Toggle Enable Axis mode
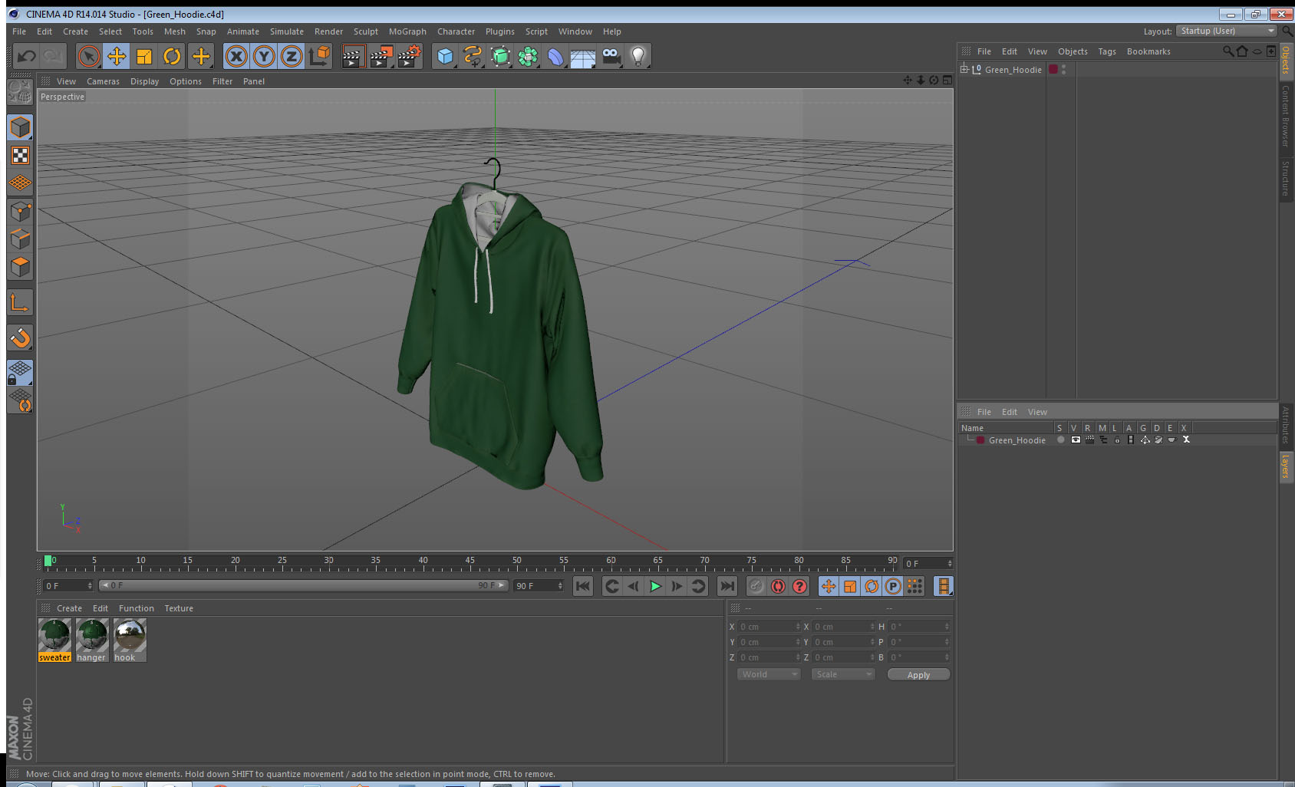 [x=20, y=303]
